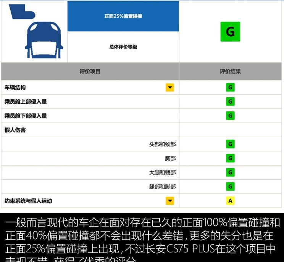
Task: Select the 乘员舱上部侵入量 row label
Action: (26, 102)
